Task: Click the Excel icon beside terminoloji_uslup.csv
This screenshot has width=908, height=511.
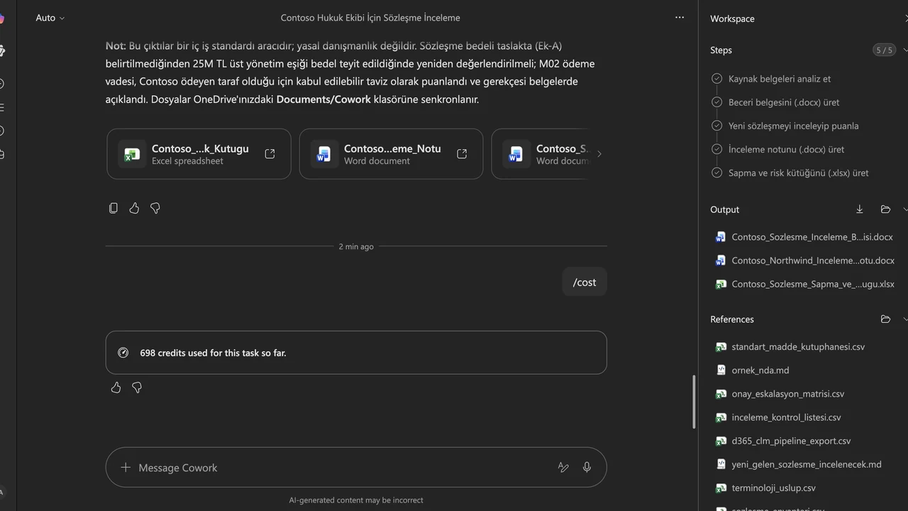Action: tap(721, 488)
